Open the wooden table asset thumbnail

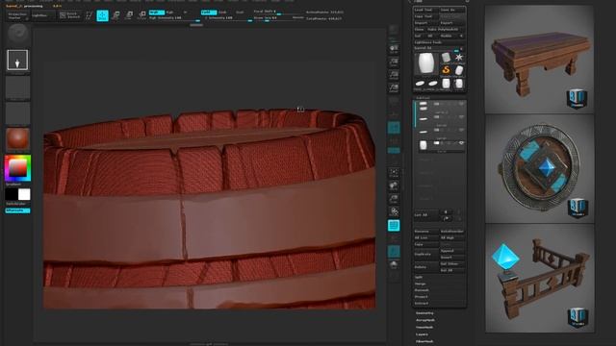(x=539, y=59)
